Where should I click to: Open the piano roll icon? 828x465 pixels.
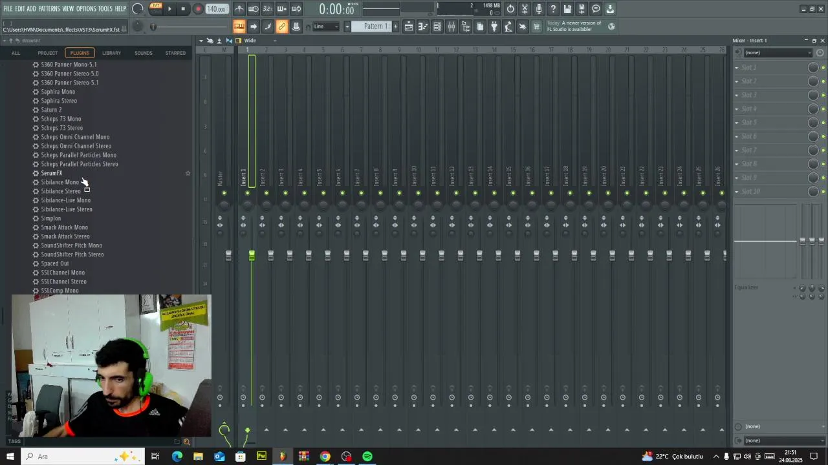(423, 26)
